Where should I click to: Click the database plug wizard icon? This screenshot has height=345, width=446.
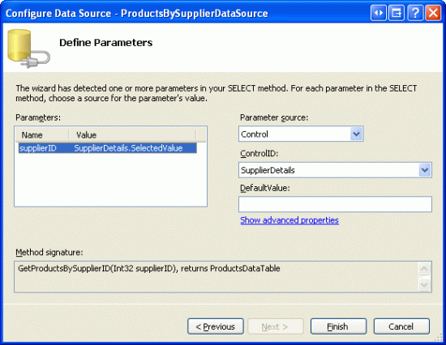click(28, 49)
